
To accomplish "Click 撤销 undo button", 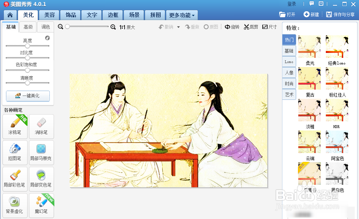I will [166, 27].
